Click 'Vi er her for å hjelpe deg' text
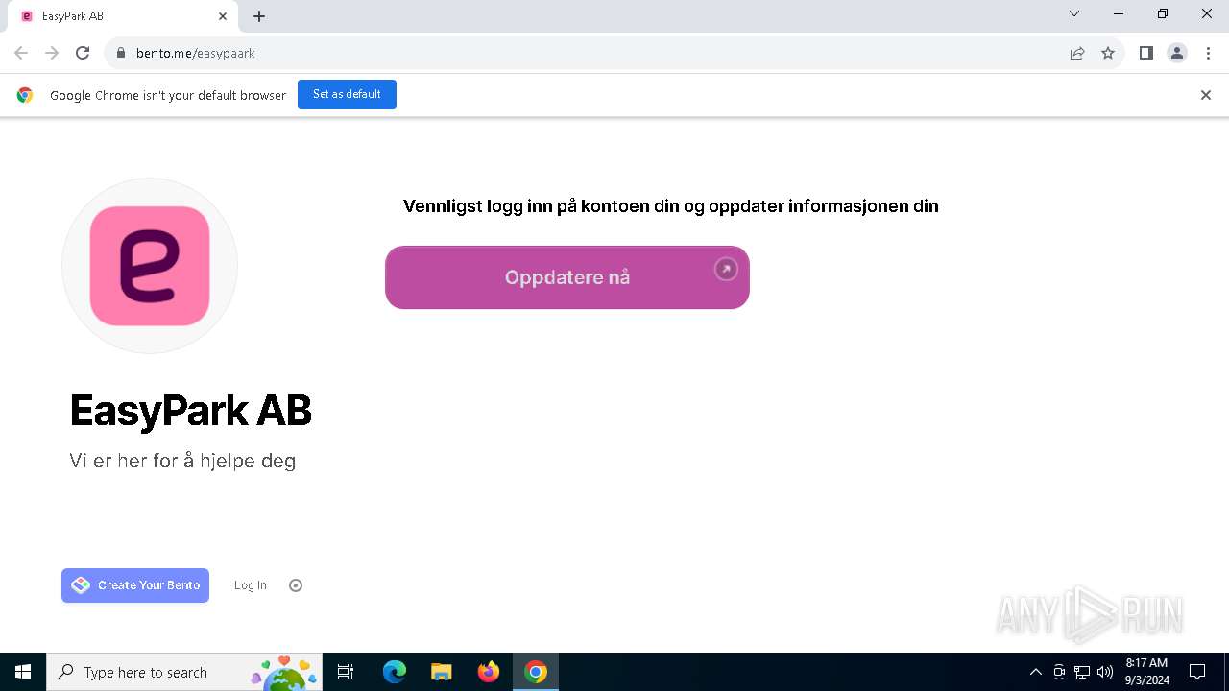The height and width of the screenshot is (691, 1229). (x=182, y=461)
